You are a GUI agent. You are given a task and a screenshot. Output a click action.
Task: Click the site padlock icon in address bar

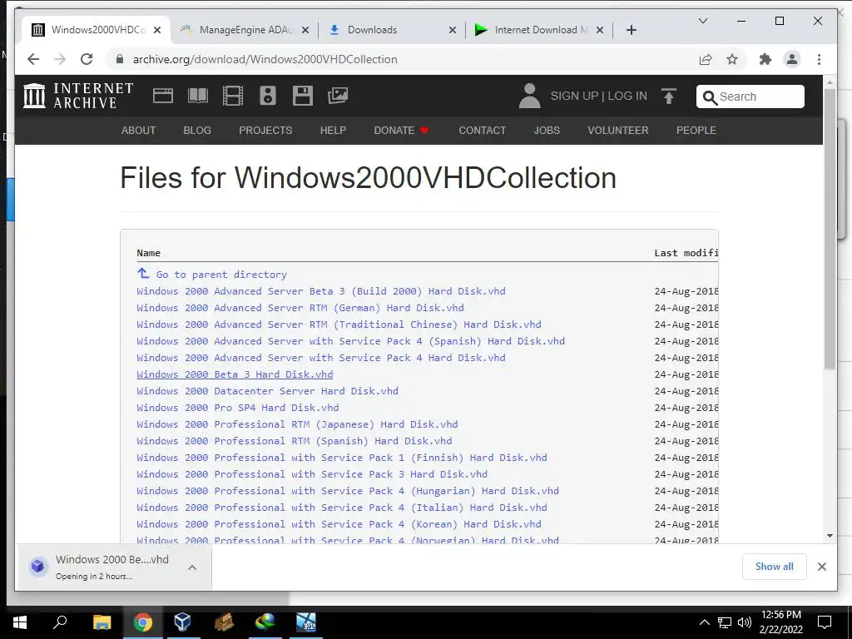click(120, 59)
